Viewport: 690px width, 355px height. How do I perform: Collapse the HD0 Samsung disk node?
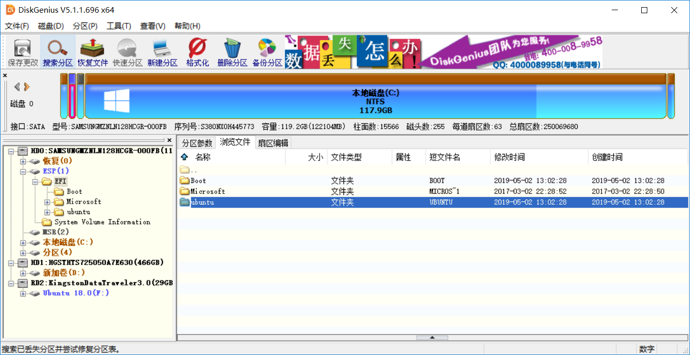click(x=11, y=151)
